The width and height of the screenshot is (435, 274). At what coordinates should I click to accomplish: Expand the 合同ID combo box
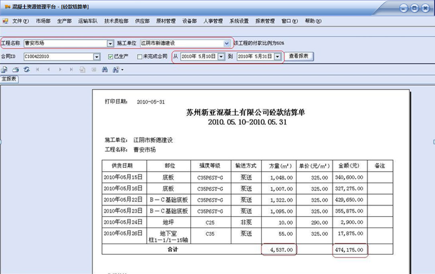coord(96,57)
